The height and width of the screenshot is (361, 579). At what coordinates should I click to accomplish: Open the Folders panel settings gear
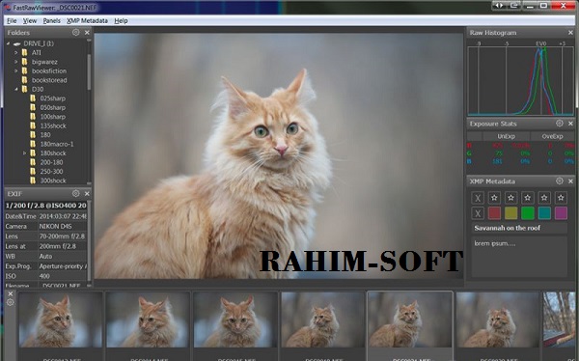click(x=75, y=32)
